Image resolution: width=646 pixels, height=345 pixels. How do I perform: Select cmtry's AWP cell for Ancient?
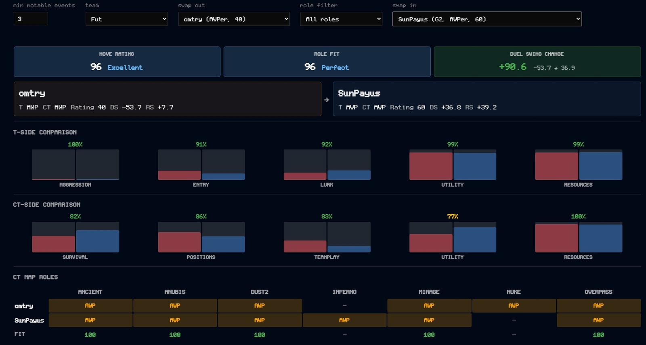pos(90,306)
